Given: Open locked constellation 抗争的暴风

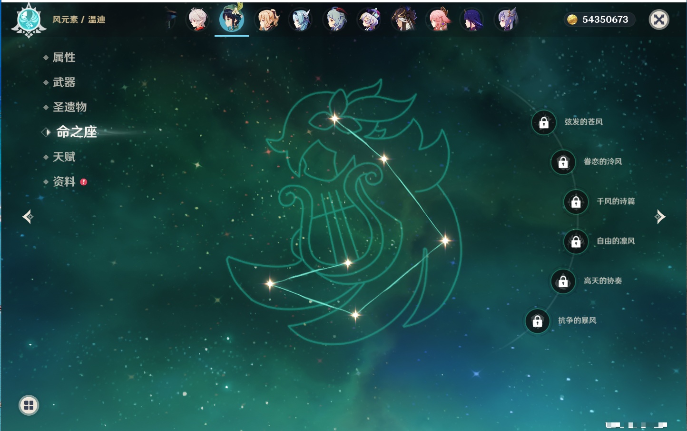Looking at the screenshot, I should click(x=538, y=321).
